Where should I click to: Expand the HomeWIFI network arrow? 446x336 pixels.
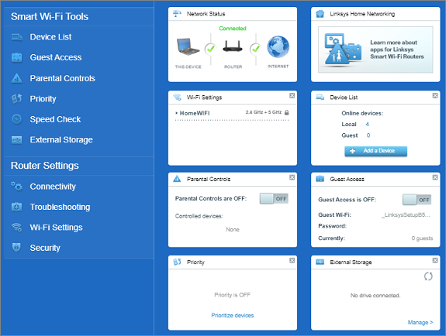177,113
